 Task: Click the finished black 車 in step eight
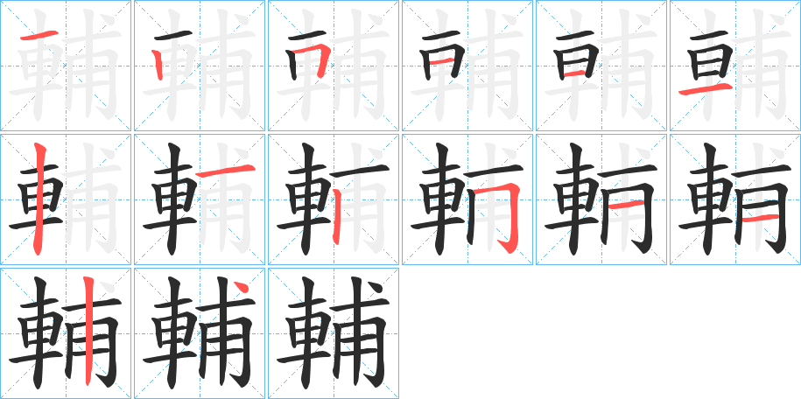(170, 199)
